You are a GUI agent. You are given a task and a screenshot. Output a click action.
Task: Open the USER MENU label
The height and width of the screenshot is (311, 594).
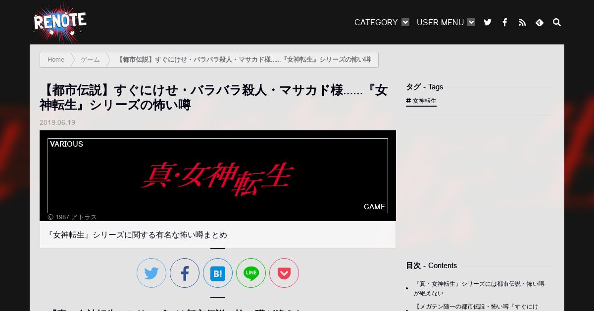440,22
